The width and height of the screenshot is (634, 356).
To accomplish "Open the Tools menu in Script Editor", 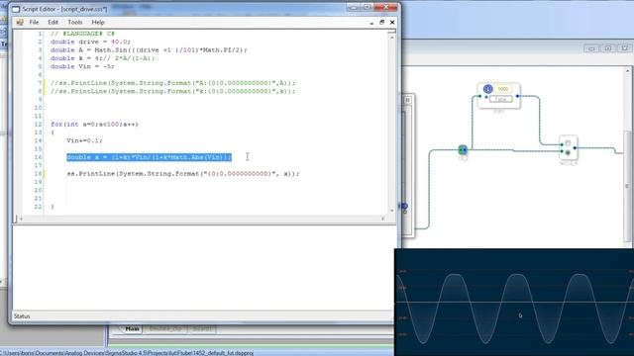I will tap(75, 22).
